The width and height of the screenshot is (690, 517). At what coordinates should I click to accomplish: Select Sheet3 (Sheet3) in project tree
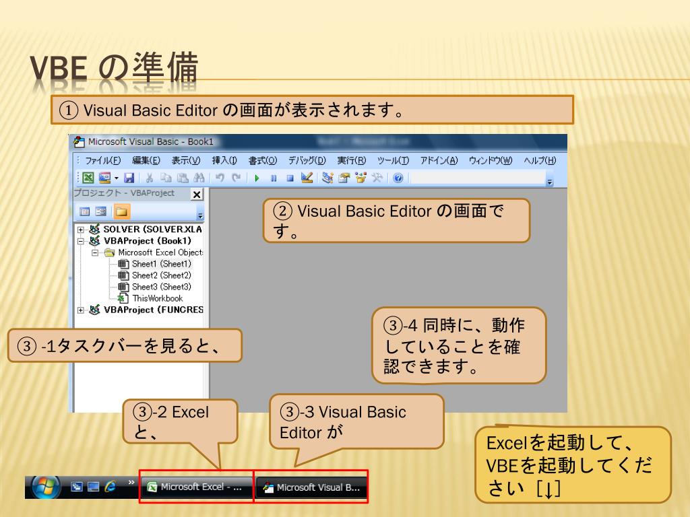162,287
